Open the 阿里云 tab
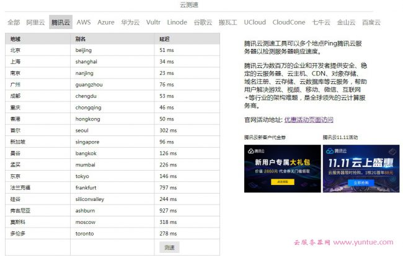403x256 pixels. 35,22
